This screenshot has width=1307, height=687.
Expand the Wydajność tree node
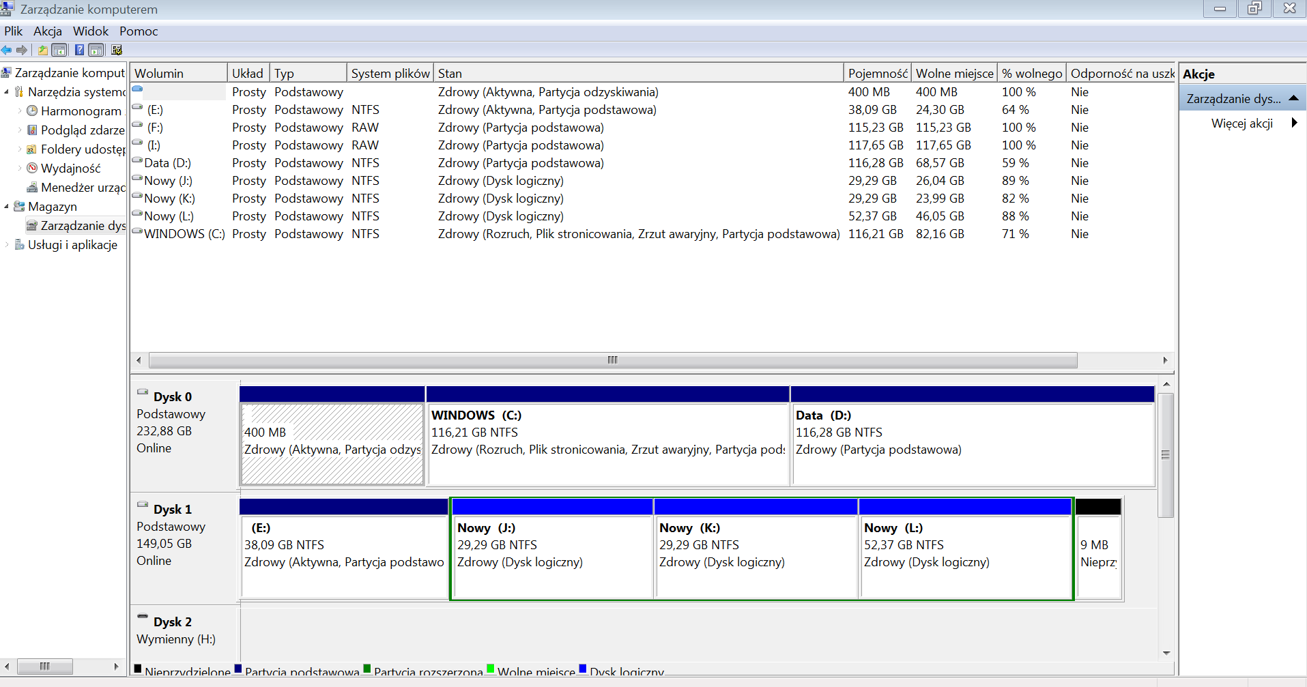pyautogui.click(x=20, y=168)
